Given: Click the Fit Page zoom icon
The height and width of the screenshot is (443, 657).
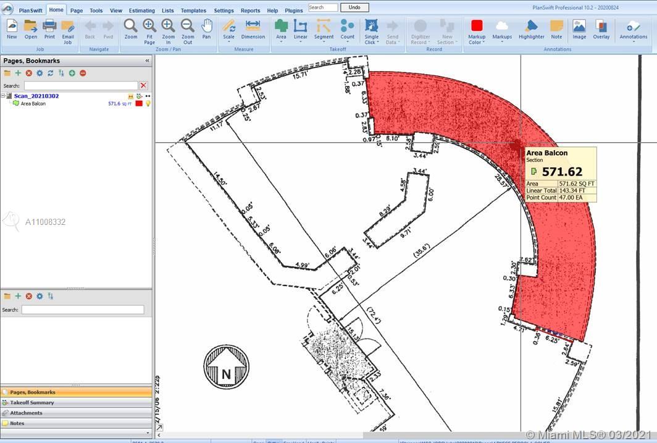Looking at the screenshot, I should (149, 28).
